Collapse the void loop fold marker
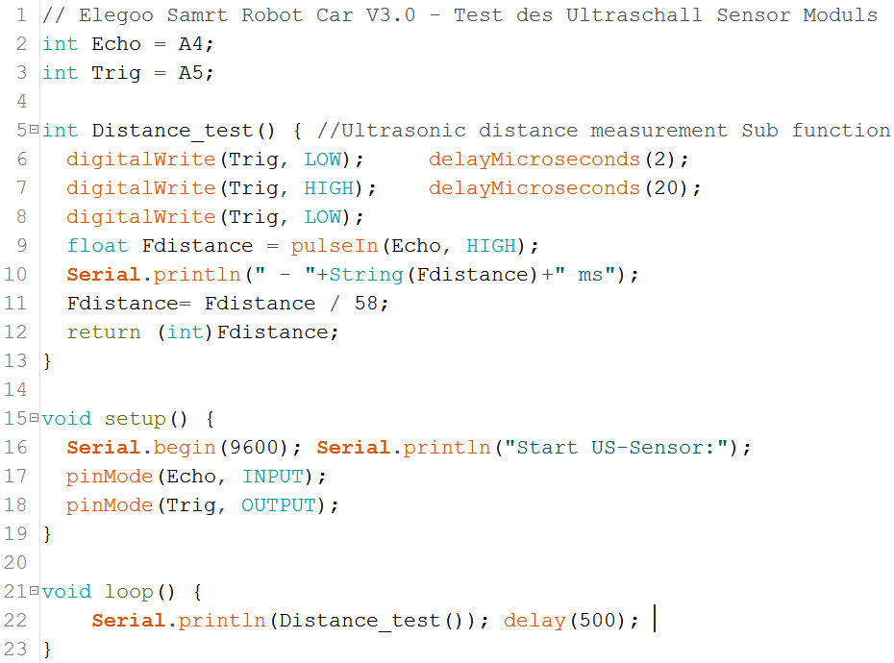Viewport: 894px width, 663px height. coord(35,590)
